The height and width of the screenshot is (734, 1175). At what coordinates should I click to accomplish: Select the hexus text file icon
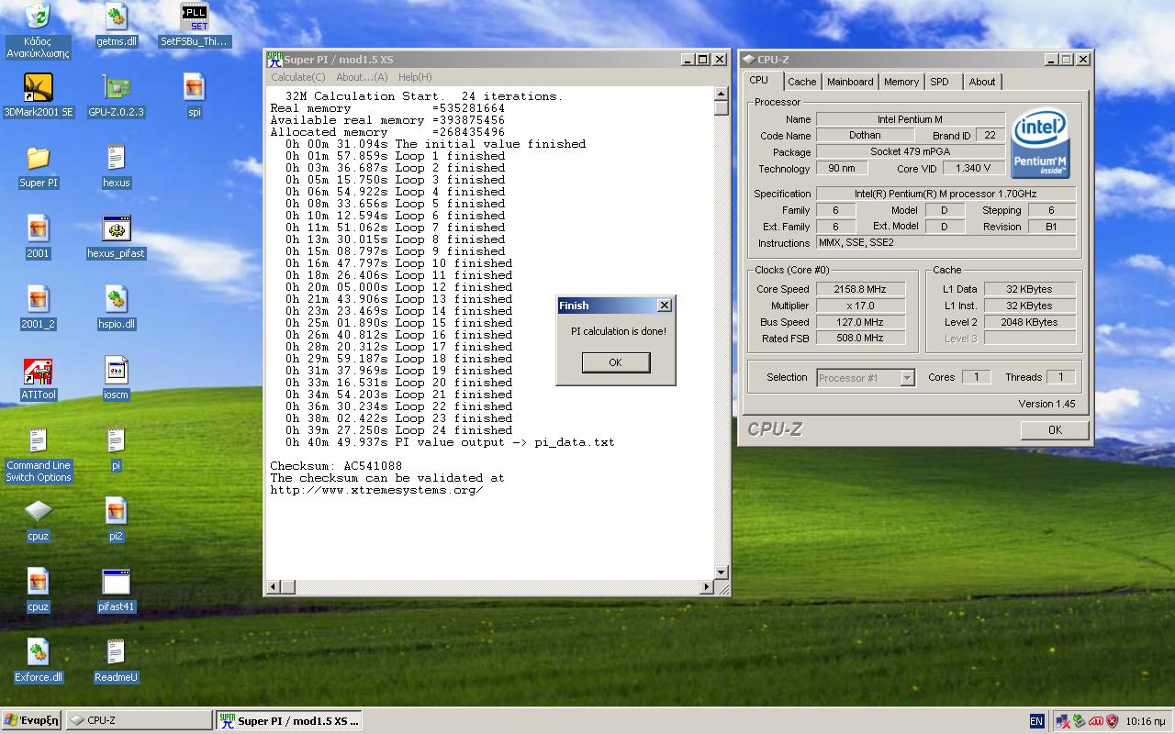(x=116, y=166)
